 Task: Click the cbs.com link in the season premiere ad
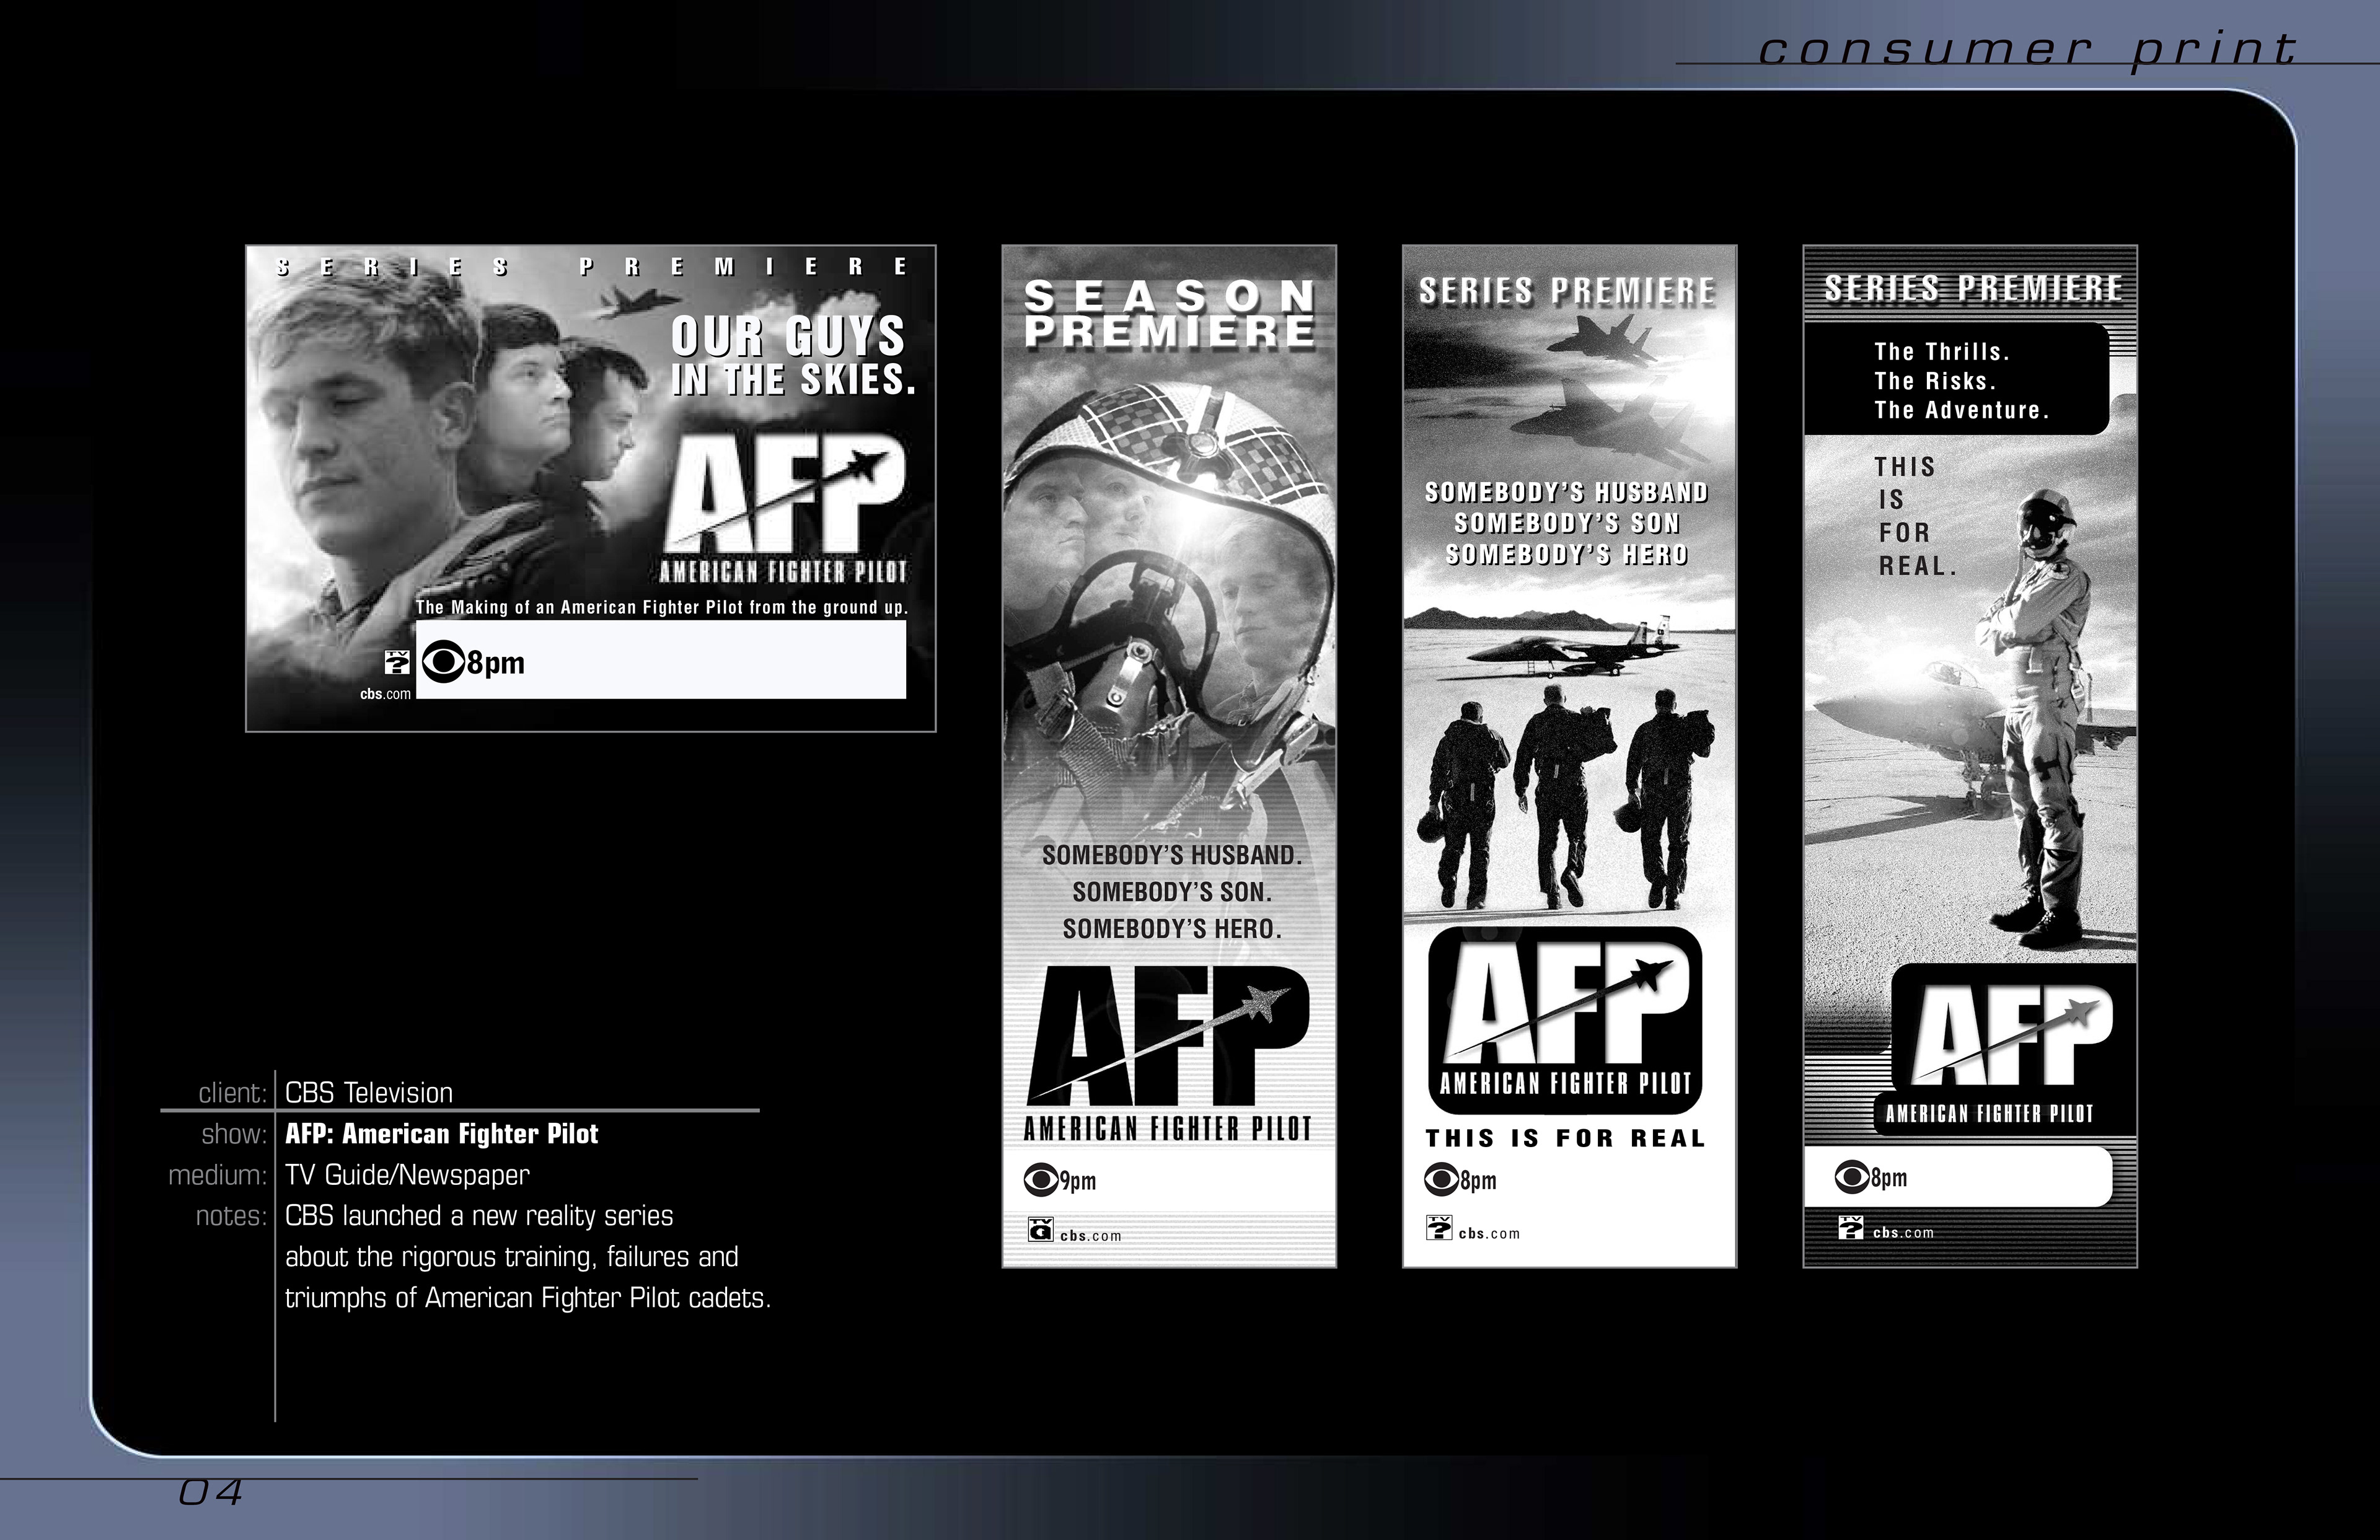click(1091, 1236)
